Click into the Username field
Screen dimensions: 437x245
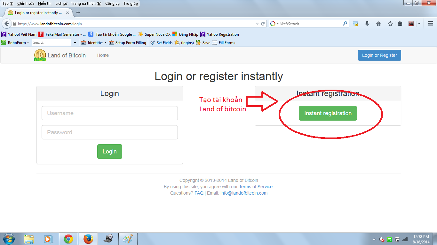click(110, 113)
